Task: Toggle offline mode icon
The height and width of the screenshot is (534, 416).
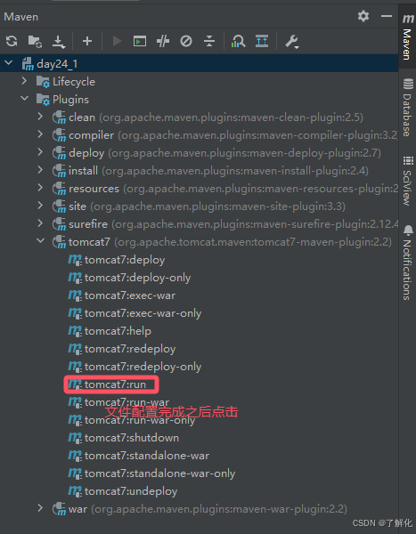Action: click(163, 41)
